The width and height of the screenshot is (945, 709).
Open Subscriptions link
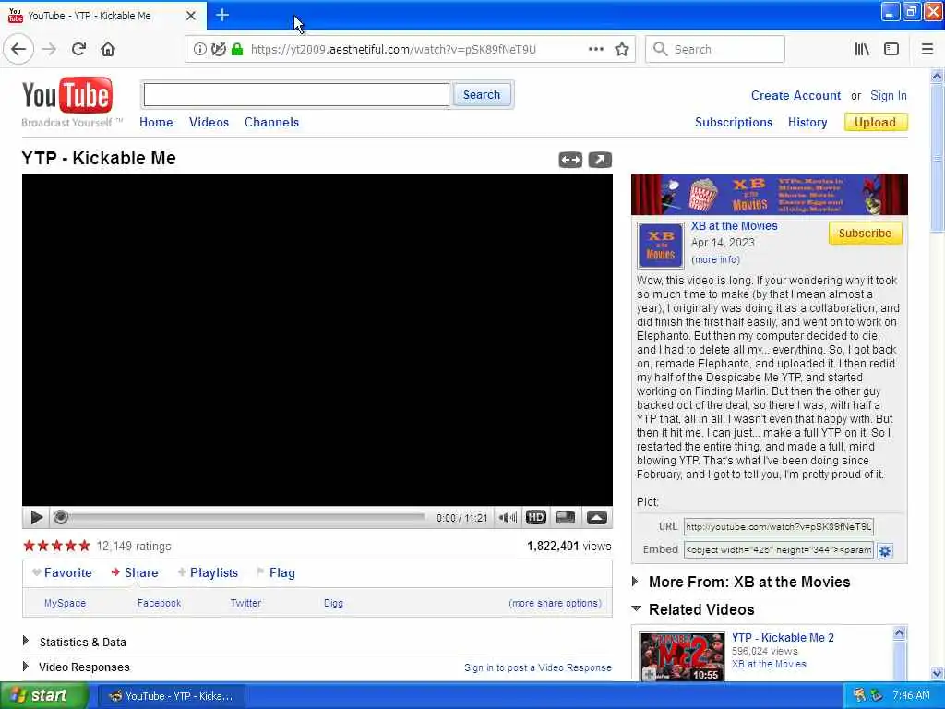pyautogui.click(x=734, y=123)
